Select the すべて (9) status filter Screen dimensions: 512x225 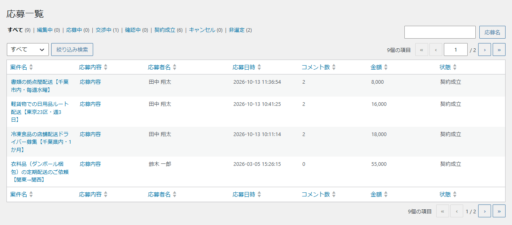(x=19, y=30)
